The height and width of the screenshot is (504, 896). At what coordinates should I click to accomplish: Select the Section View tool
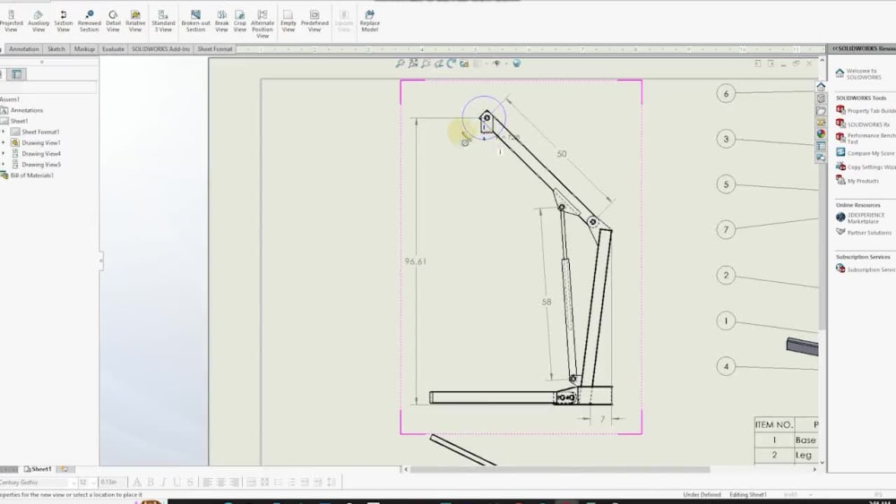tap(63, 21)
